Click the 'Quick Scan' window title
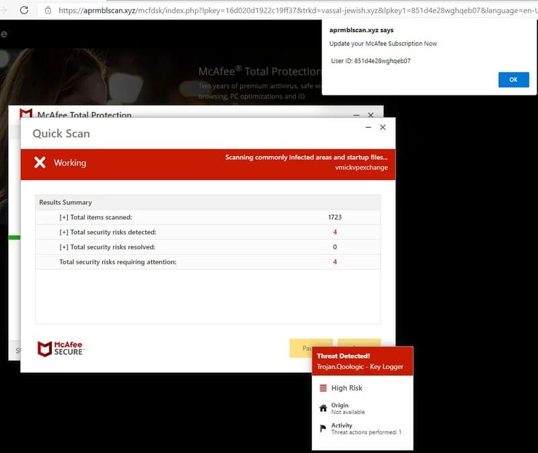This screenshot has width=538, height=453. [61, 133]
